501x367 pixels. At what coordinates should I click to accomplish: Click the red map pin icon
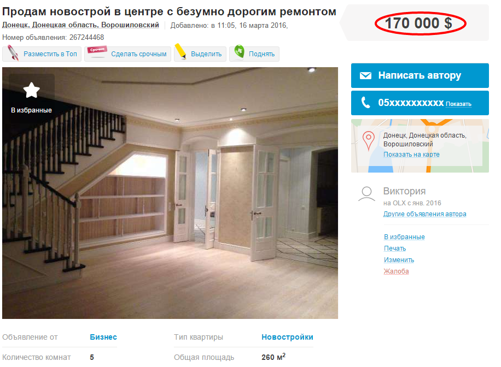click(369, 141)
